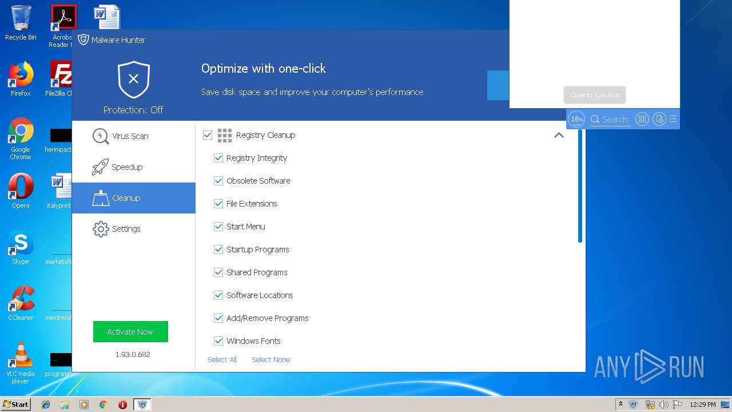732x412 pixels.
Task: Click the Speedup rocket icon
Action: click(101, 167)
